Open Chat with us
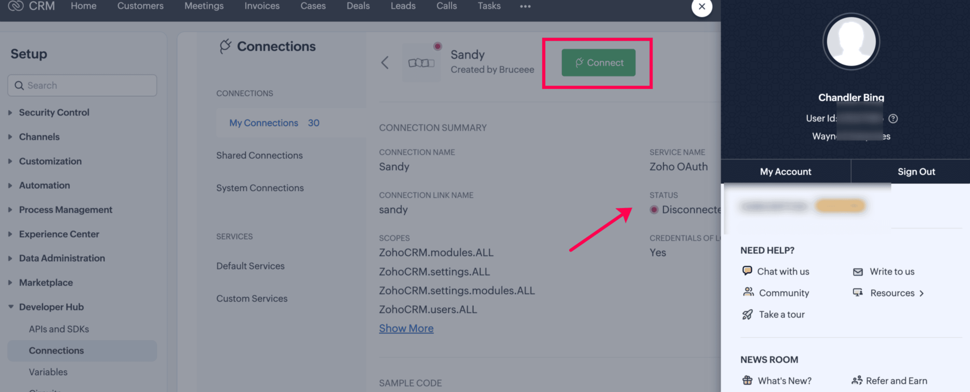Screen dimensions: 970x392 [783, 271]
